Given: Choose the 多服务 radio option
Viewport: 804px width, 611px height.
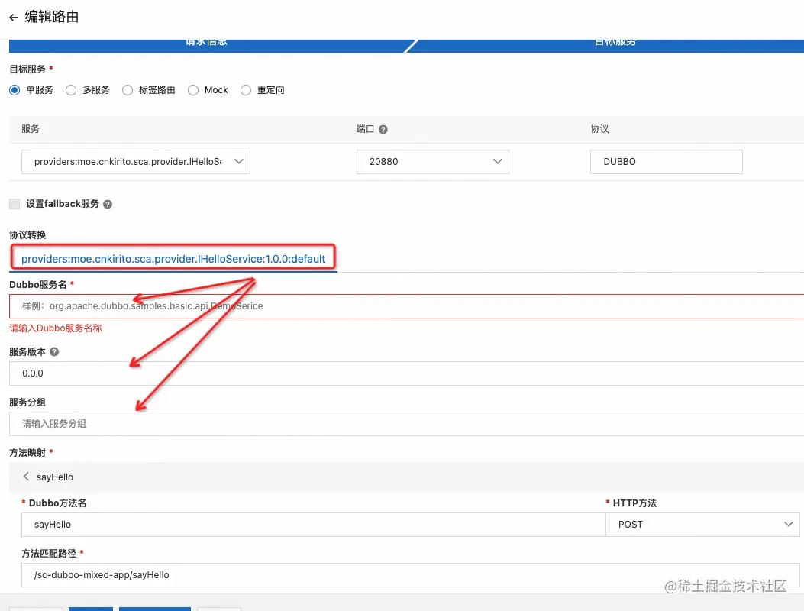Looking at the screenshot, I should pyautogui.click(x=71, y=90).
